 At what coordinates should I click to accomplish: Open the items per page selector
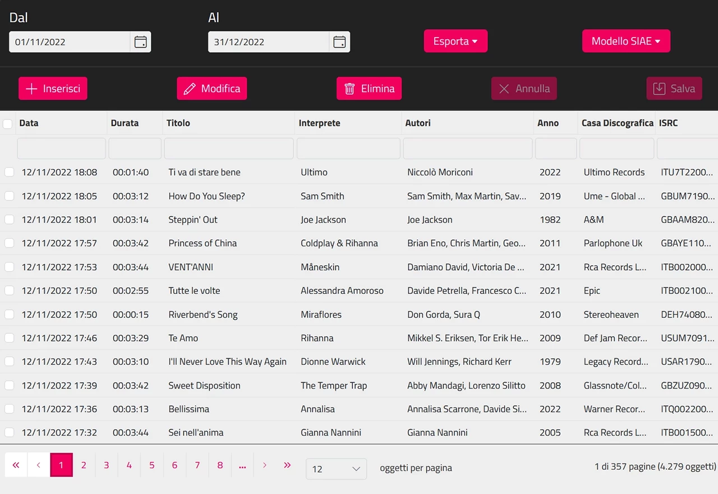point(336,469)
